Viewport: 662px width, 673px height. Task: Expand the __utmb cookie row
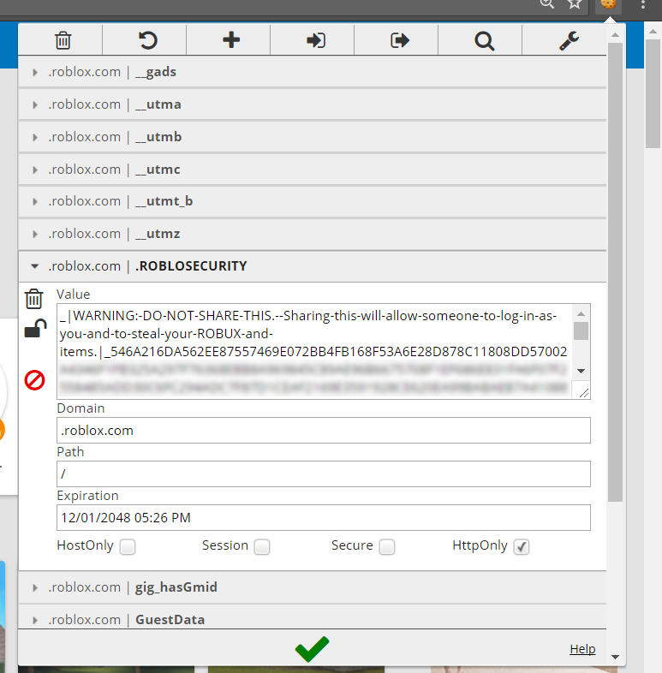(x=312, y=137)
